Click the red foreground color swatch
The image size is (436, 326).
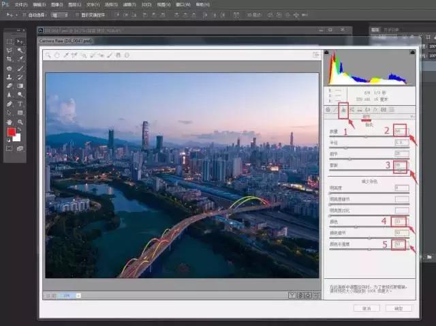pyautogui.click(x=11, y=132)
